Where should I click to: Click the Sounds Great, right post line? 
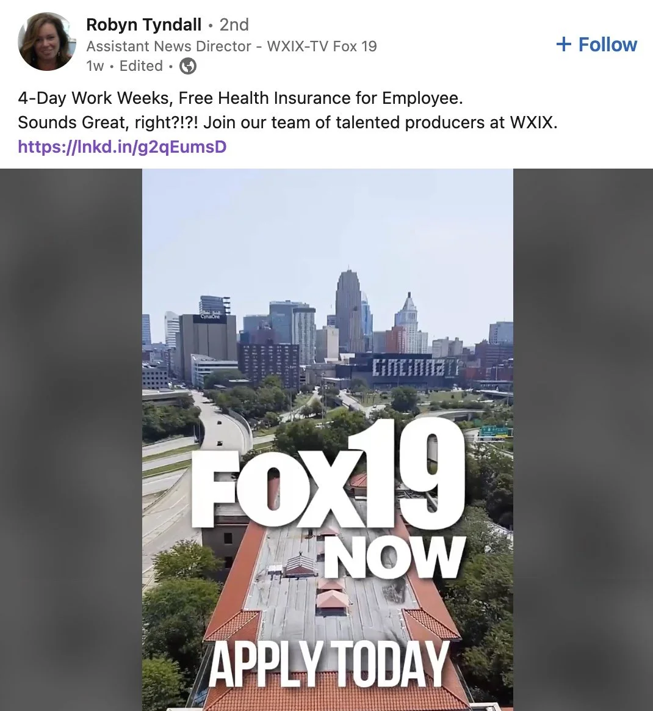point(287,122)
